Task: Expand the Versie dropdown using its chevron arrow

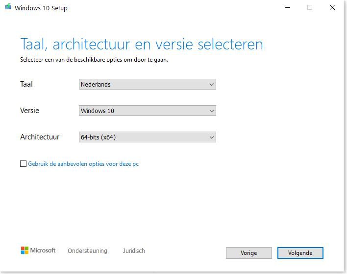Action: [x=212, y=111]
